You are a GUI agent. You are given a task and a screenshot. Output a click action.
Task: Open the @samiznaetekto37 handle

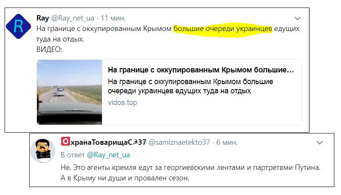click(179, 142)
